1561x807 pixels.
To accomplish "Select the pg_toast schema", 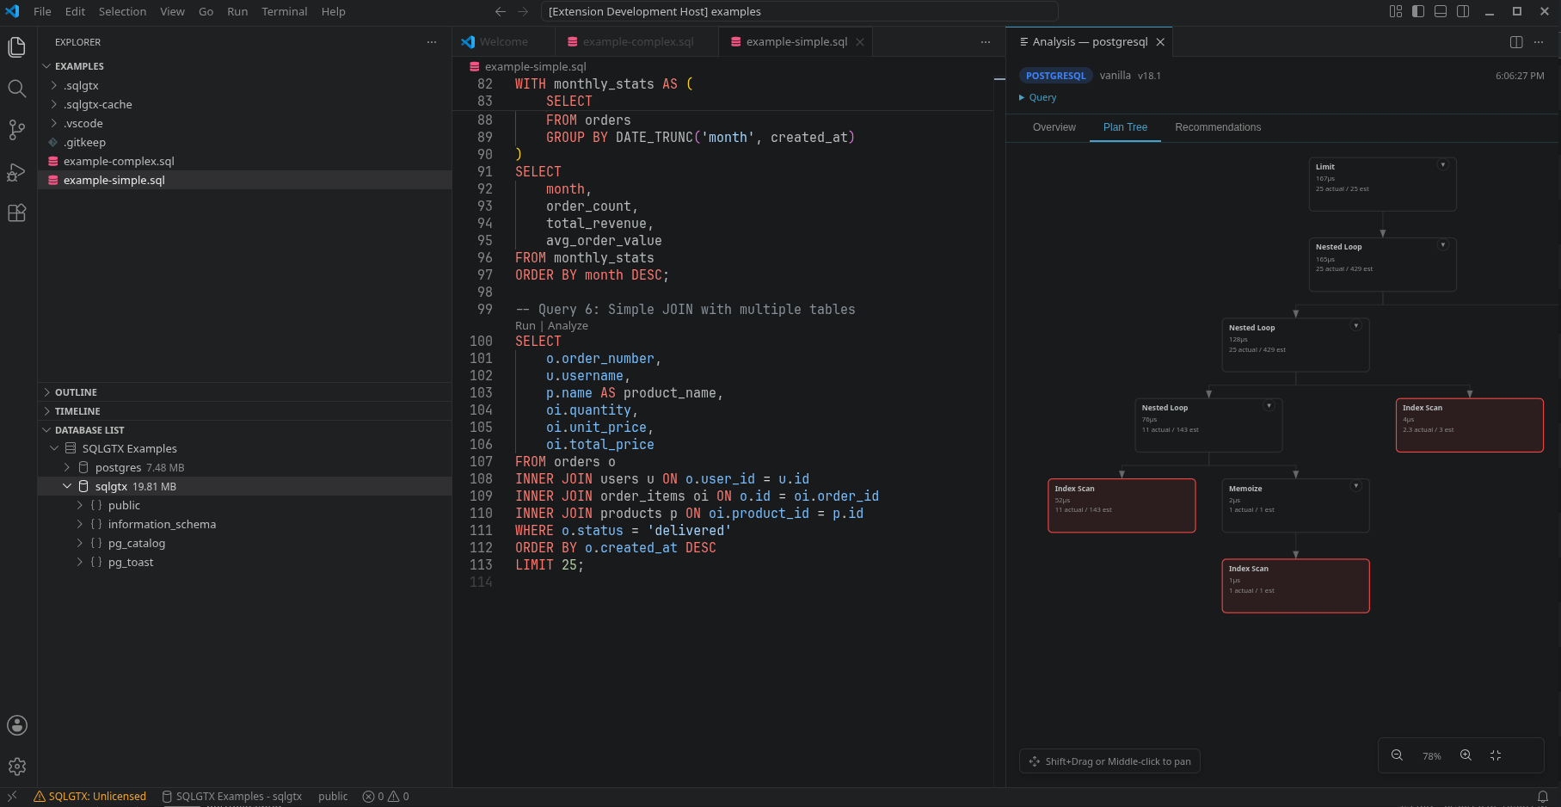I will coord(245,562).
